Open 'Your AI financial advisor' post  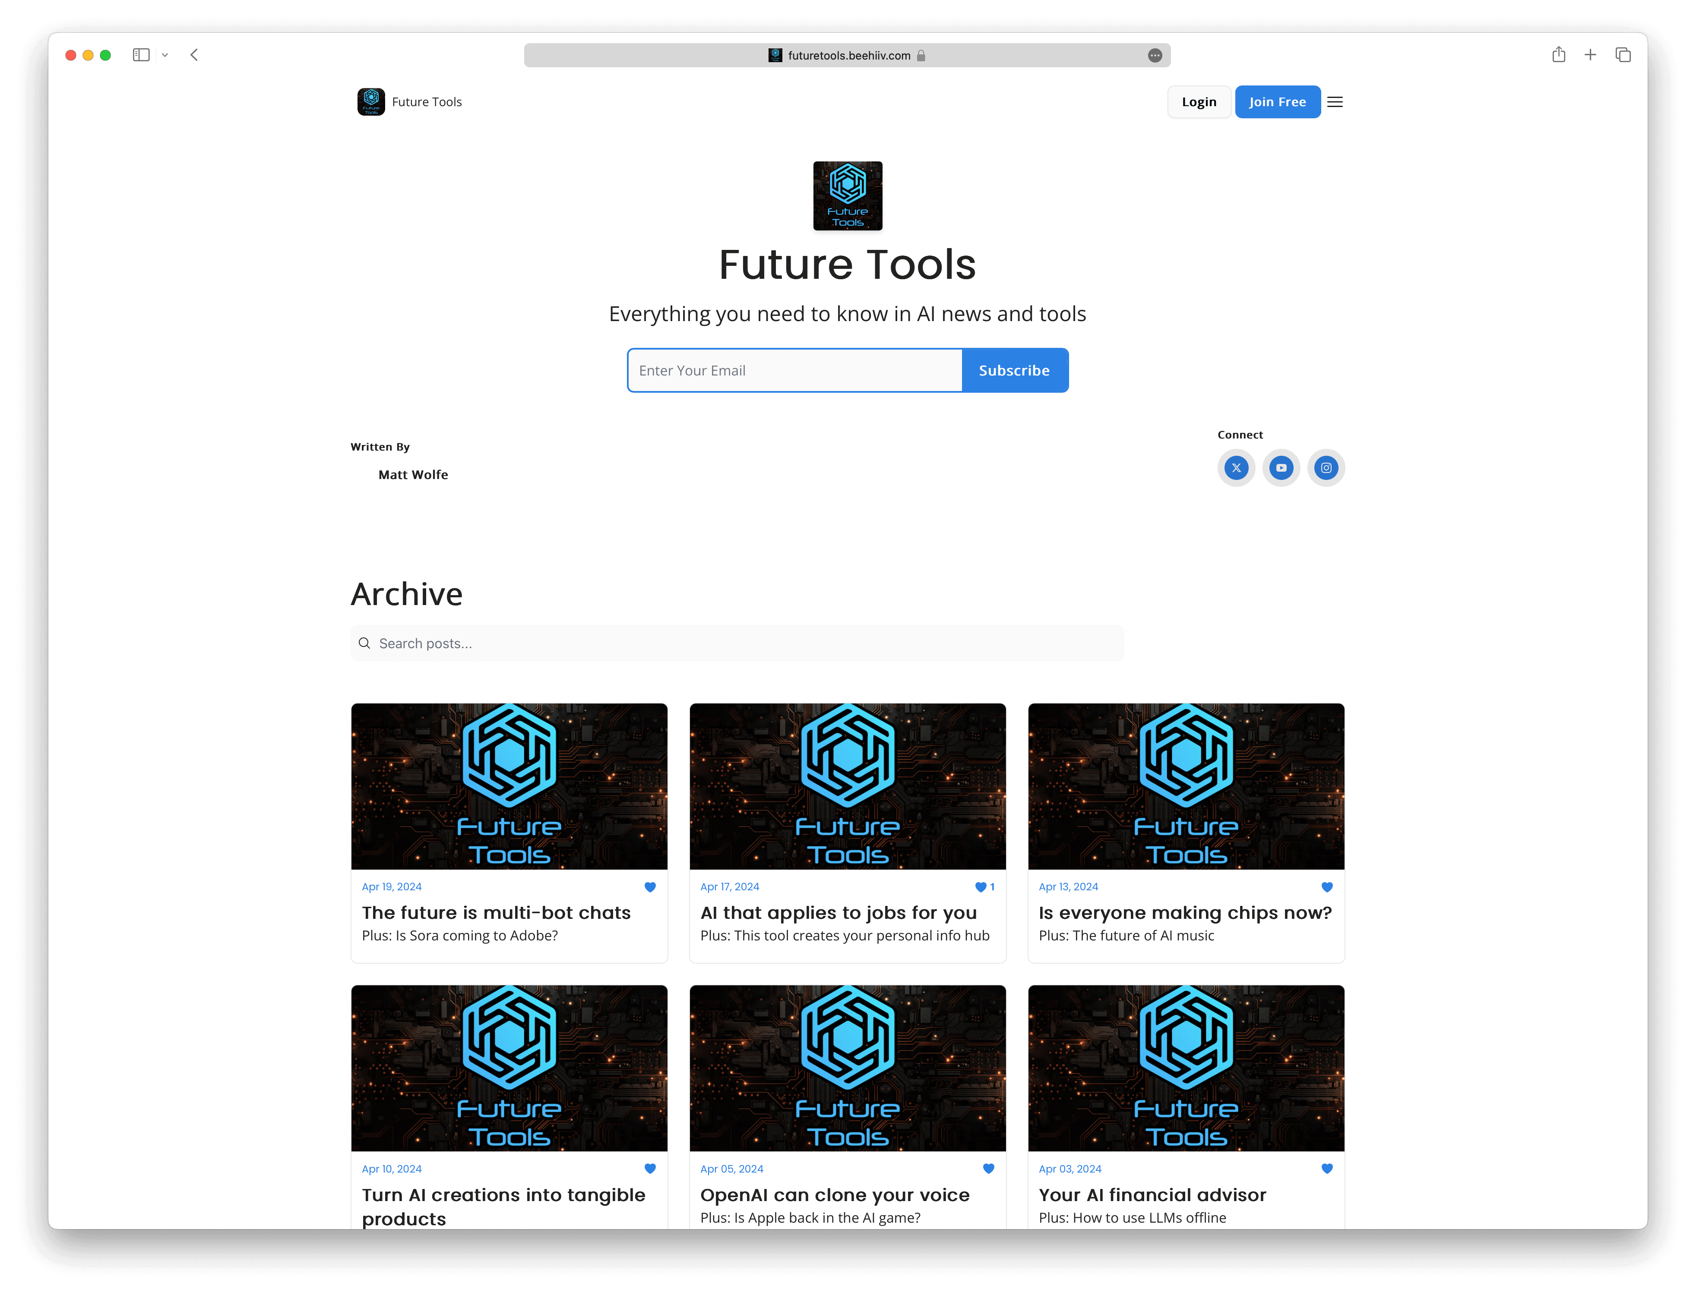coord(1152,1195)
